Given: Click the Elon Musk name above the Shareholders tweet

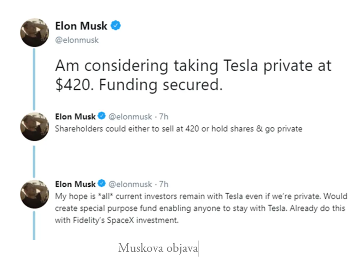Looking at the screenshot, I should (76, 116).
